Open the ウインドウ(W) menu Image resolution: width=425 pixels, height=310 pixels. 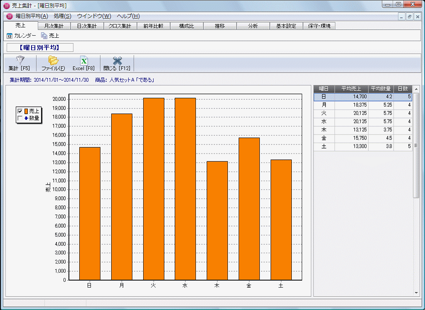[x=94, y=16]
